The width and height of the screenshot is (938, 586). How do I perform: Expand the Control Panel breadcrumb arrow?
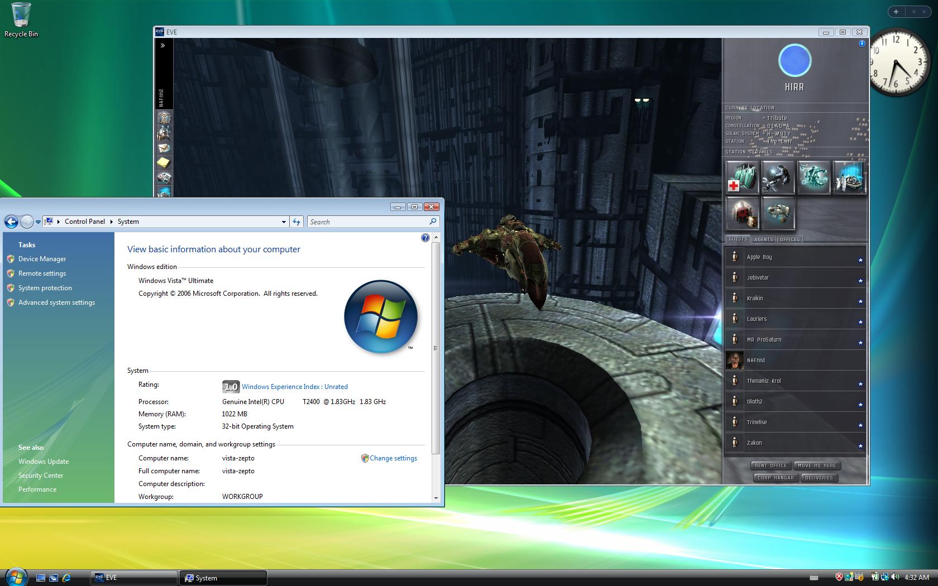pos(111,222)
